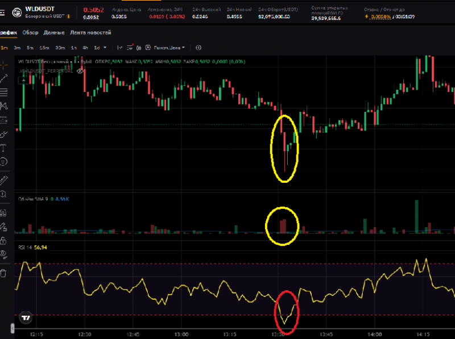Open the emoji icons tool
The height and width of the screenshot is (339, 455).
click(x=3, y=161)
